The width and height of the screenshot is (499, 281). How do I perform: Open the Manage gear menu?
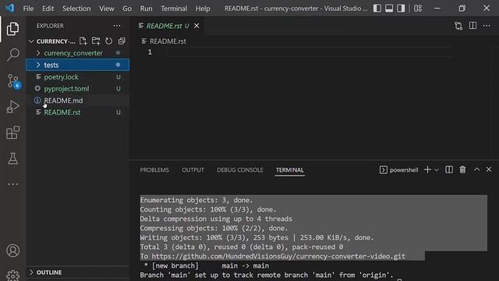click(x=12, y=276)
